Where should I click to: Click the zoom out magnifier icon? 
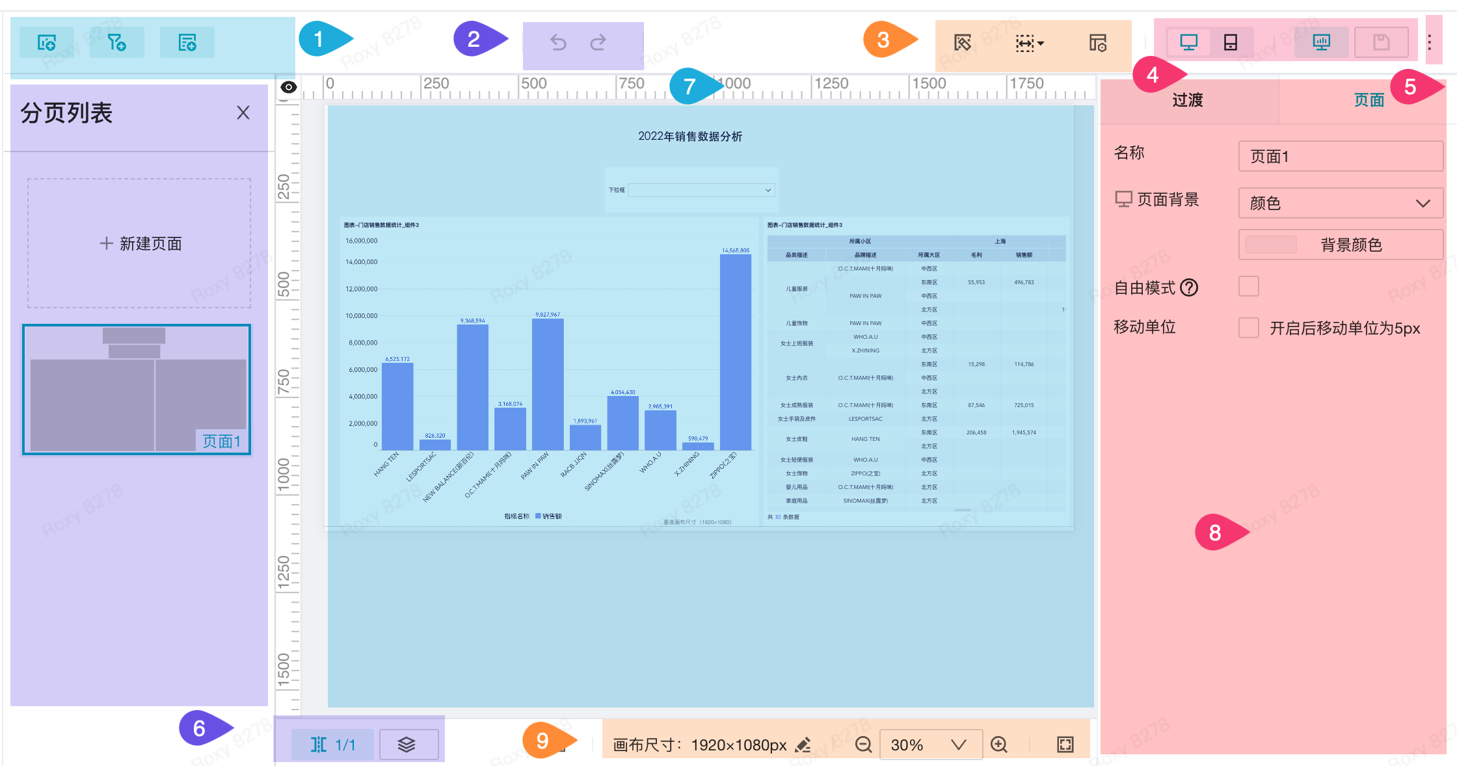pos(863,745)
